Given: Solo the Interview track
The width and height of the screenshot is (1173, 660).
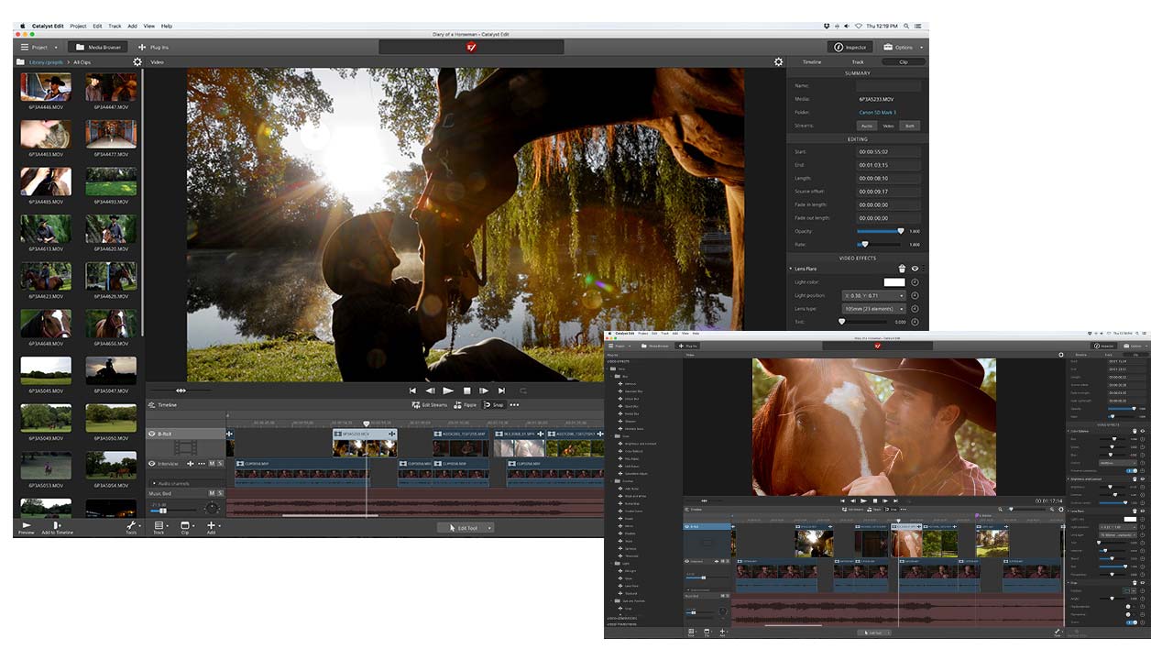Looking at the screenshot, I should (221, 463).
